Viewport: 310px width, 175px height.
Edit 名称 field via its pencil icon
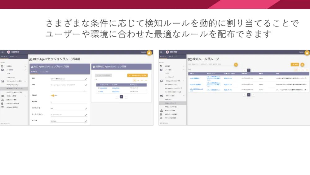click(x=86, y=79)
